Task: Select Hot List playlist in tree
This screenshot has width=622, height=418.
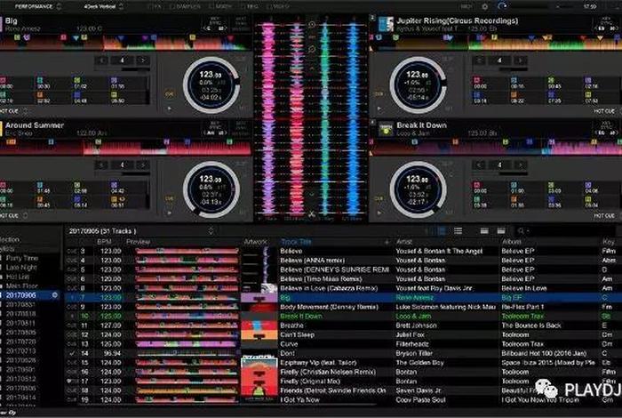Action: pyautogui.click(x=18, y=277)
